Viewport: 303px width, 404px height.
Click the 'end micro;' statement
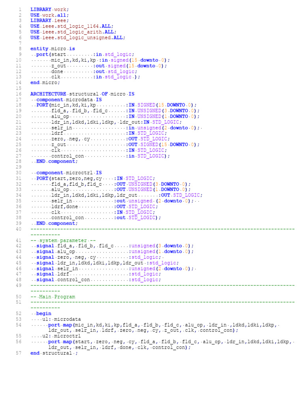45,82
